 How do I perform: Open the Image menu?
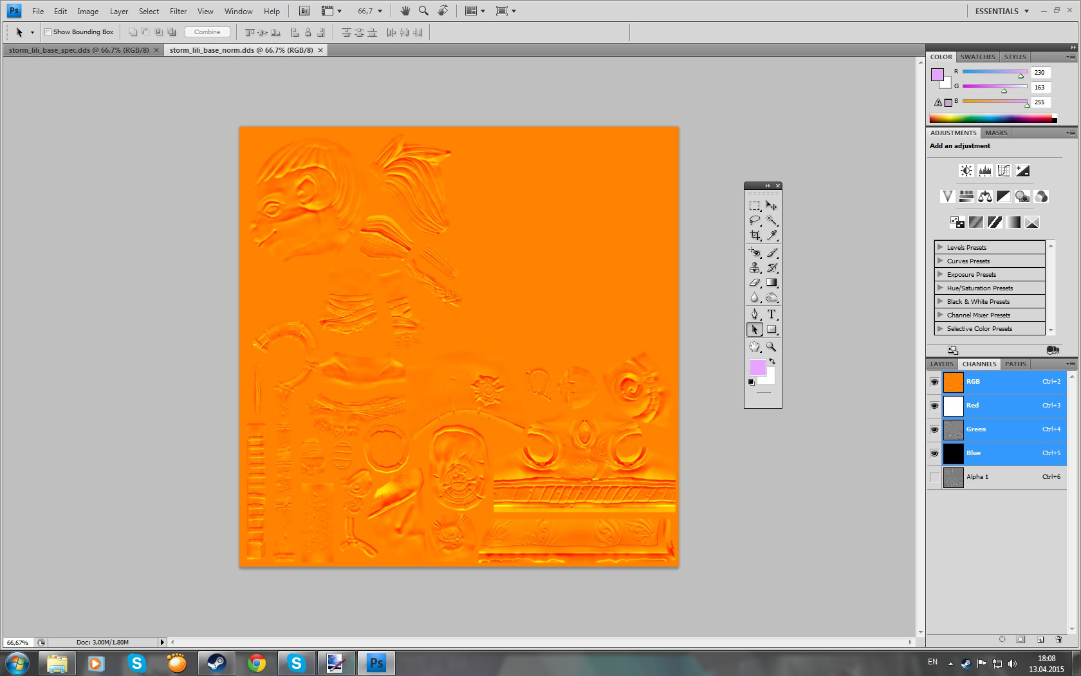88,12
